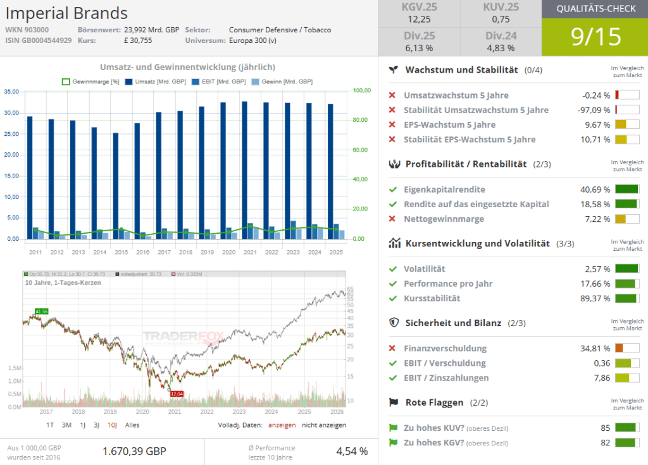Click the red X beside Umsatzwachstum 5 Jahre
Viewport: 648px width, 465px height.
(393, 95)
